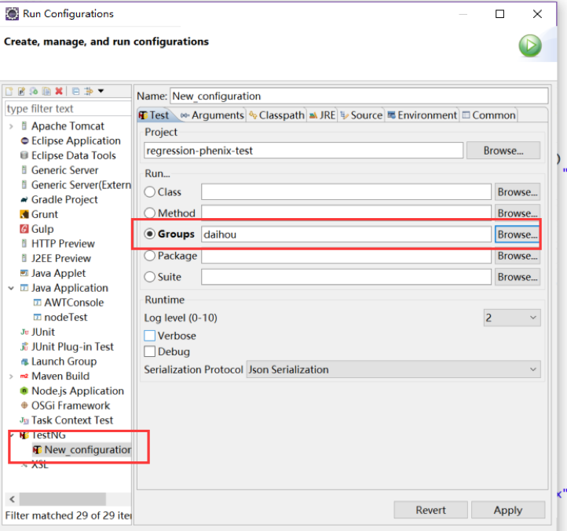Select the Suite radio button
This screenshot has height=531, width=567.
[150, 277]
